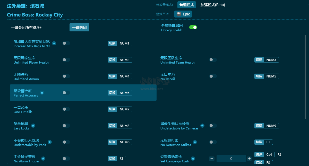The width and height of the screenshot is (309, 166).
Task: Click star icon beside Perfect Accuracy
Action: (x=42, y=93)
